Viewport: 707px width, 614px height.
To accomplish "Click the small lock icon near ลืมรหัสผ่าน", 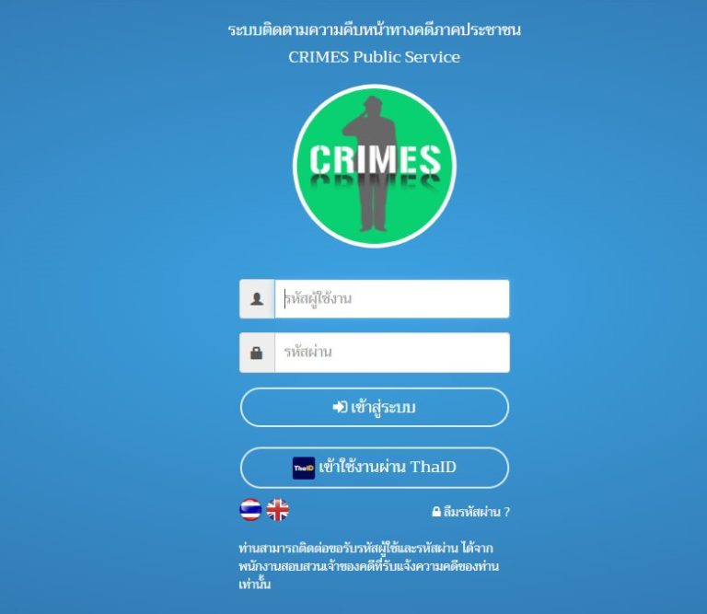I will (436, 512).
